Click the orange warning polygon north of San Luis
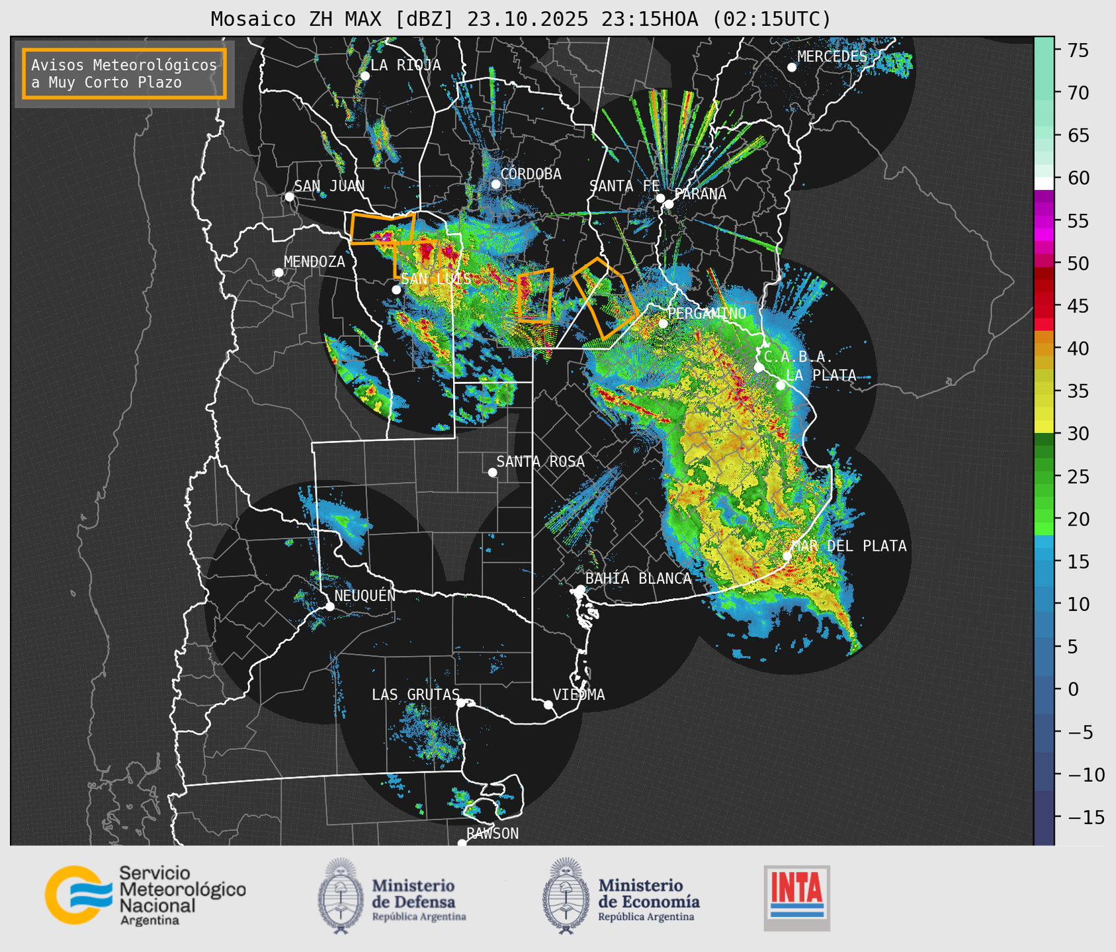 click(x=382, y=228)
